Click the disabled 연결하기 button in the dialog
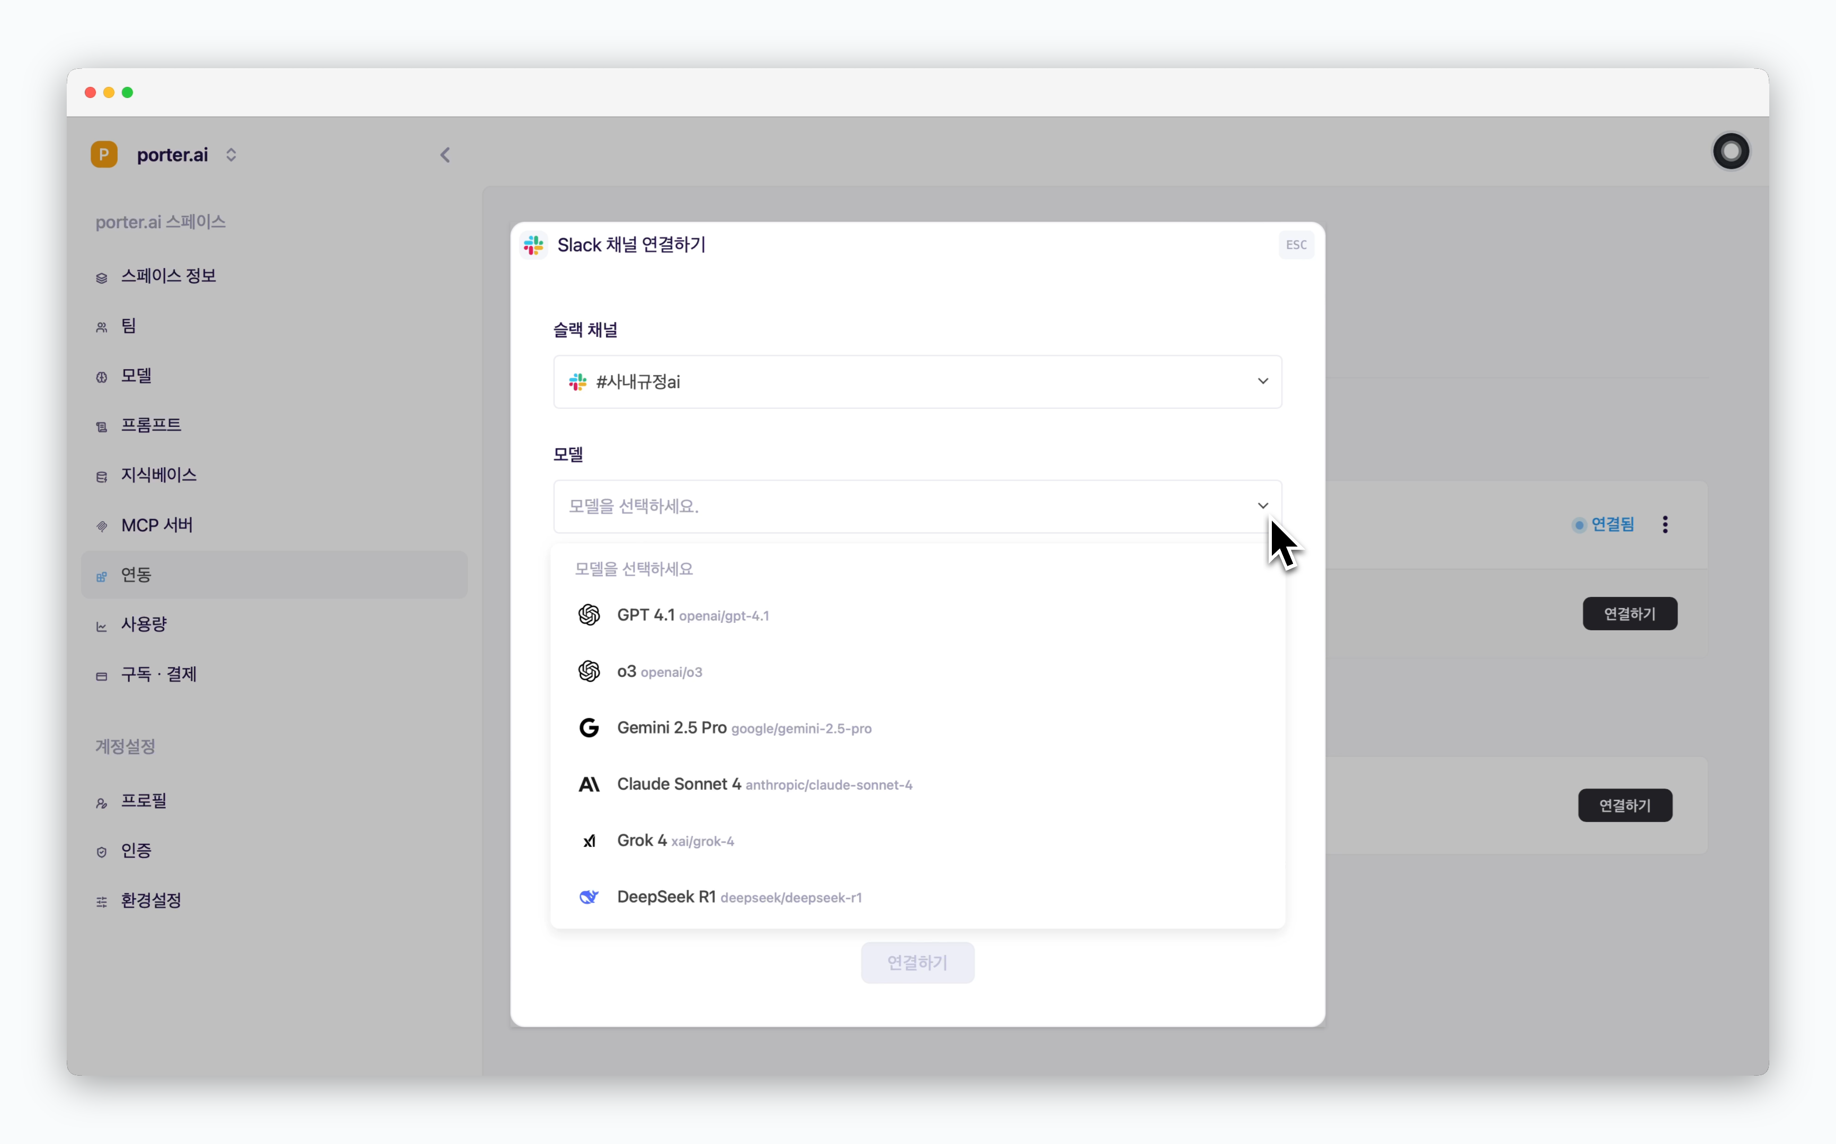This screenshot has height=1144, width=1836. 917,962
